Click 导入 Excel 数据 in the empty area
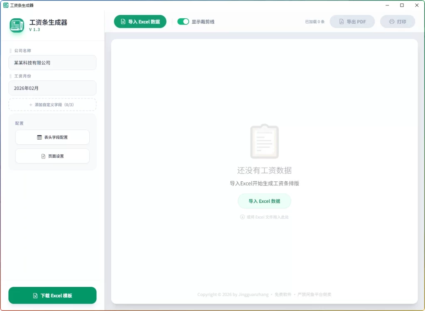Viewport: 425px width, 311px height. coord(264,201)
